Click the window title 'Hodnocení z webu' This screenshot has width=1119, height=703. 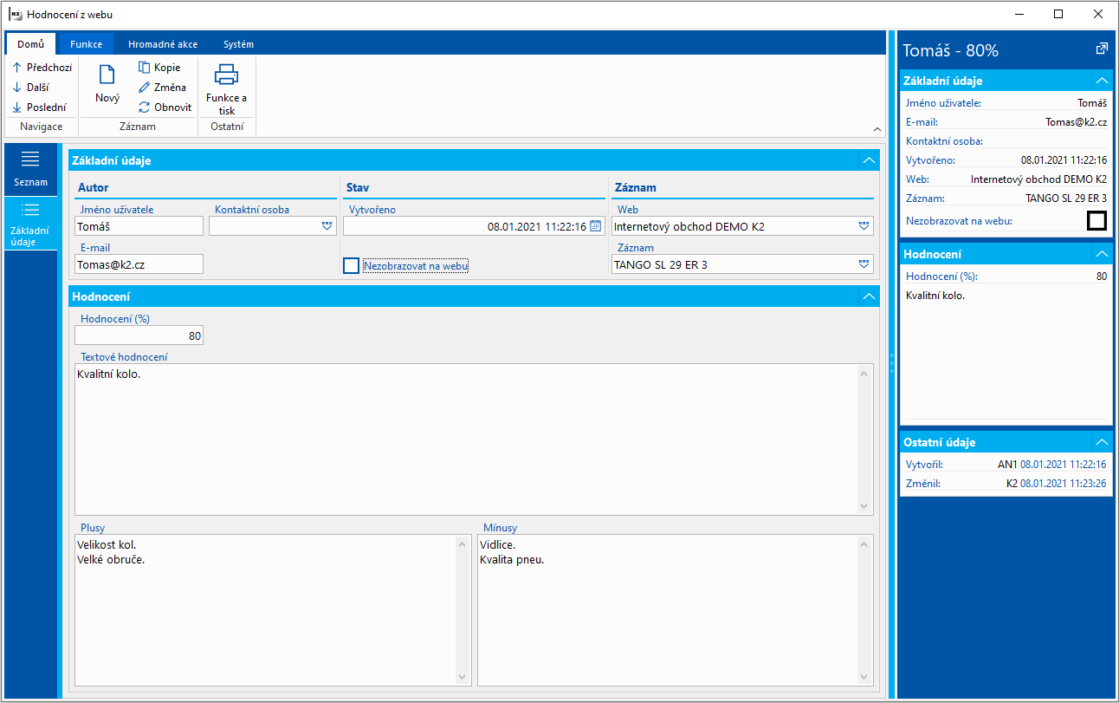click(x=69, y=15)
